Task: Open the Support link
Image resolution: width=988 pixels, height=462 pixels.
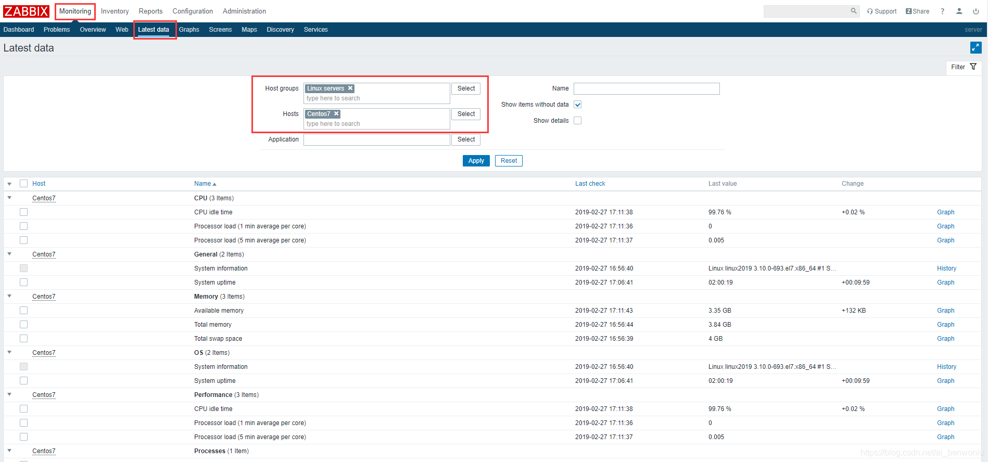Action: [x=882, y=11]
